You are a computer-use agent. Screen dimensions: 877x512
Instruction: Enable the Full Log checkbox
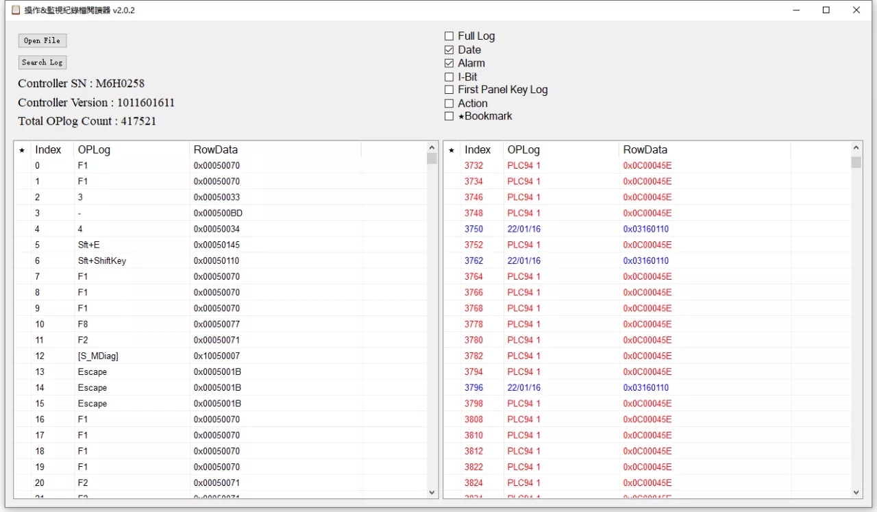[449, 36]
